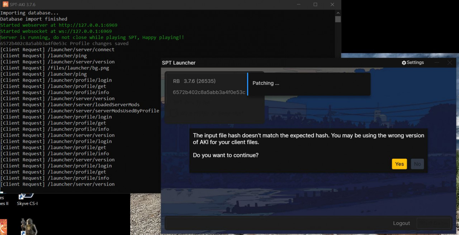Image resolution: width=459 pixels, height=235 pixels.
Task: Click the Patching status notification
Action: (x=308, y=84)
